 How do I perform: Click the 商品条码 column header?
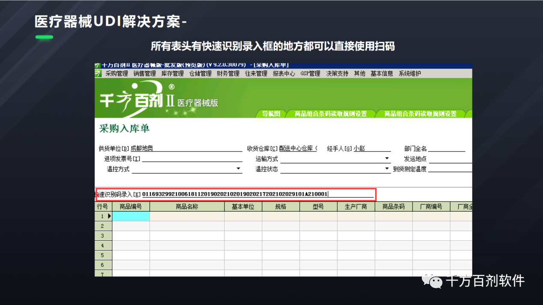point(394,207)
